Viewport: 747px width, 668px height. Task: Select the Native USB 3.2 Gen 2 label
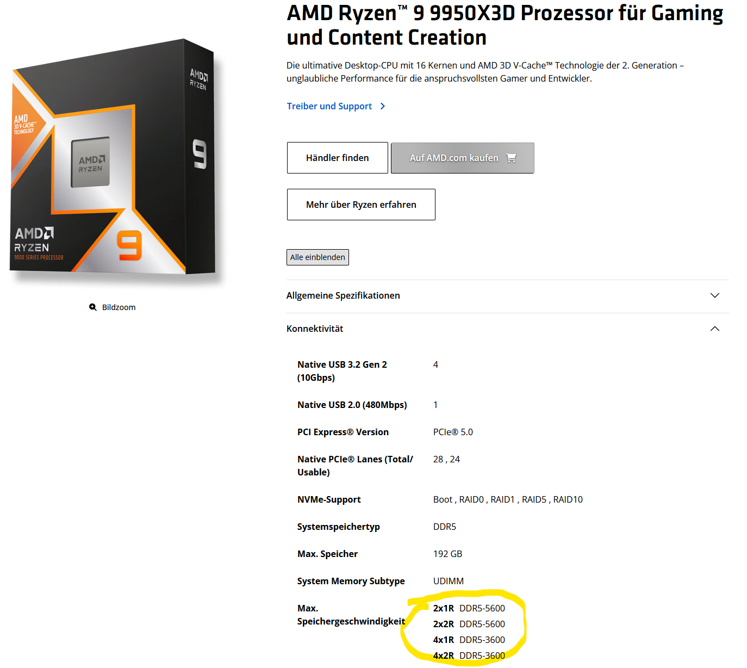tap(342, 371)
